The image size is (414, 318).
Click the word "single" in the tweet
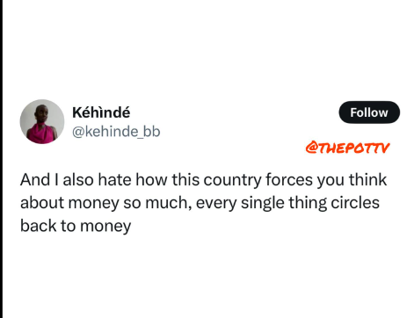point(263,203)
